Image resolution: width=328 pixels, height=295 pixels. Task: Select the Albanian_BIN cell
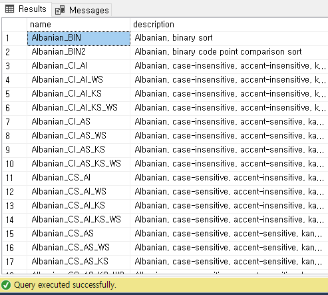click(x=79, y=38)
